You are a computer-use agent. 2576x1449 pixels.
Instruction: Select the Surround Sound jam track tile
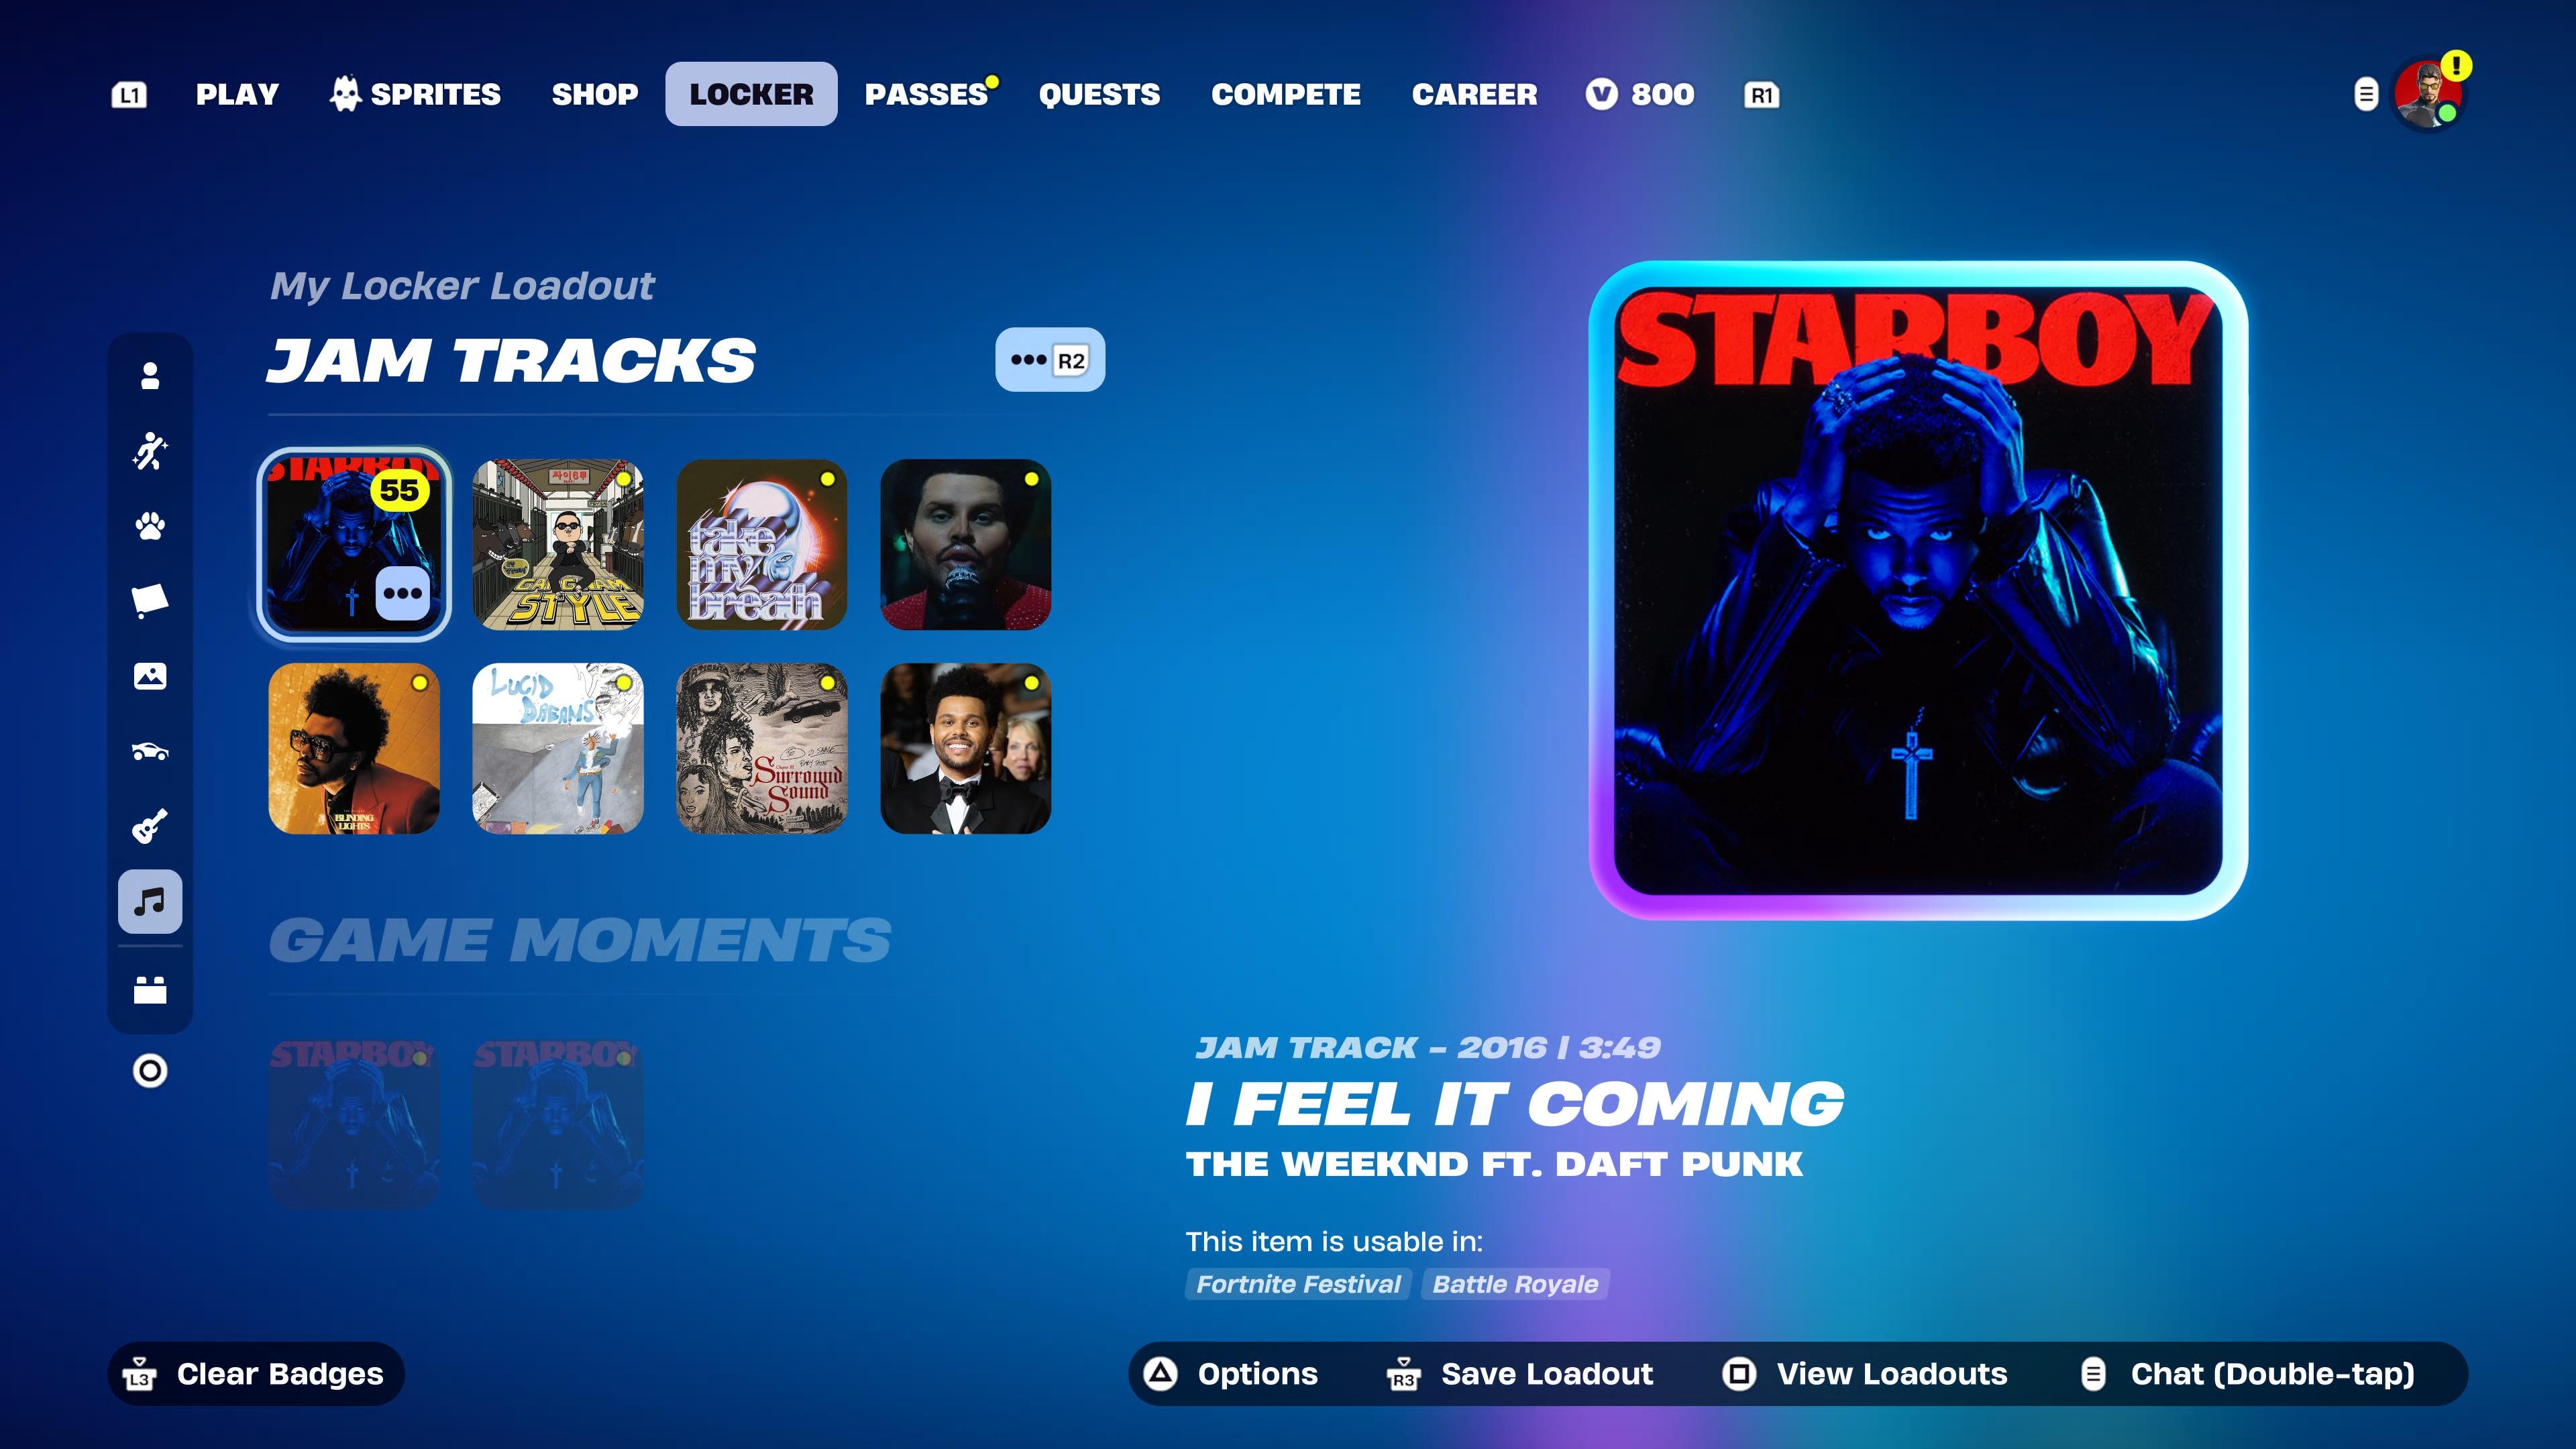pyautogui.click(x=762, y=749)
